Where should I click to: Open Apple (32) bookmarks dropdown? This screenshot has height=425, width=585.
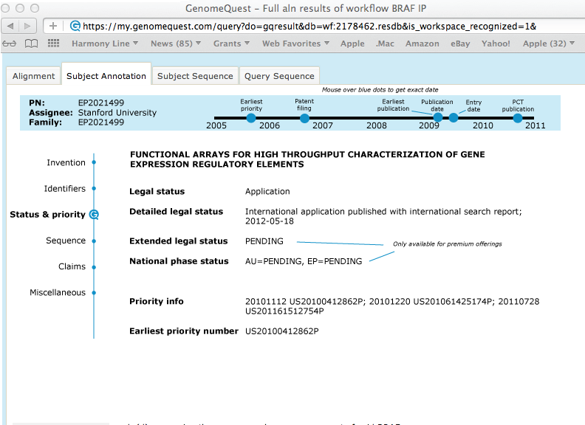click(548, 44)
